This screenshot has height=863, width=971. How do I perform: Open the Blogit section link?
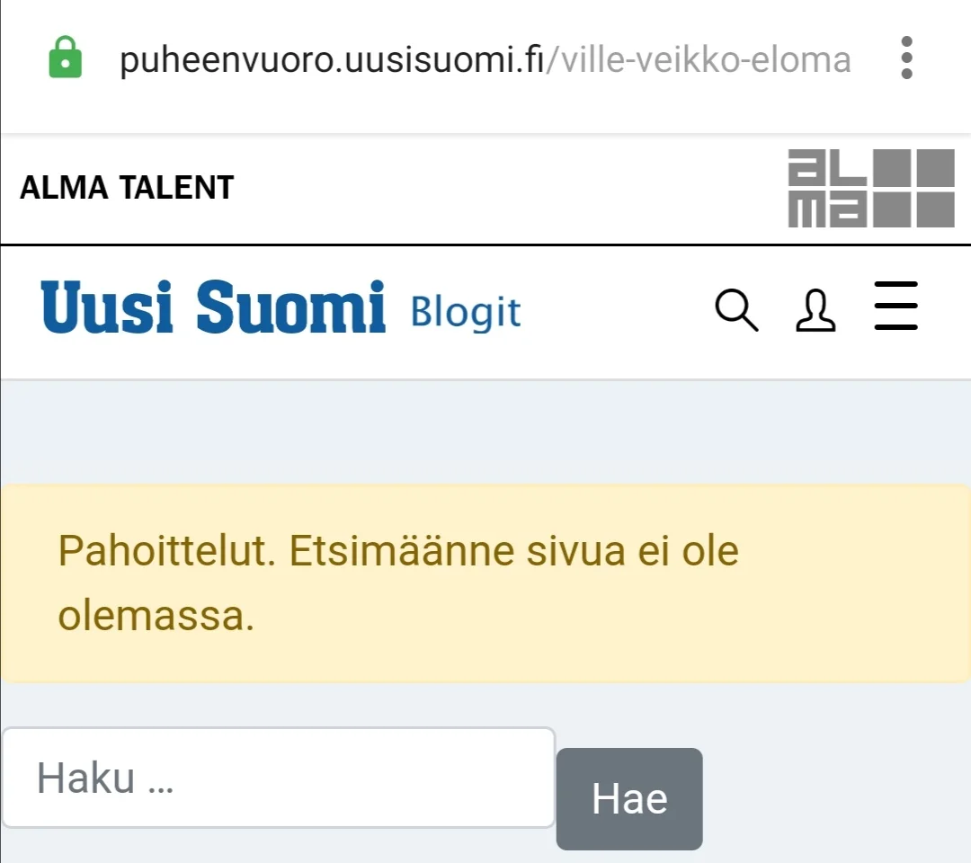pos(466,311)
